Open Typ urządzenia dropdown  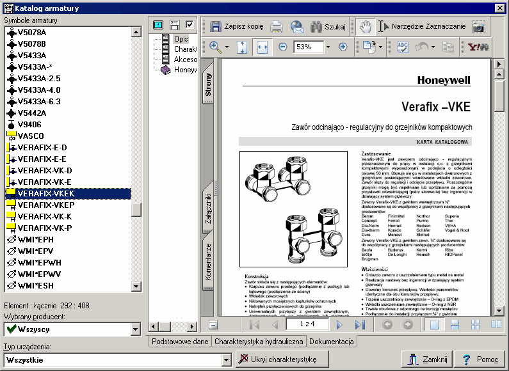pos(227,360)
